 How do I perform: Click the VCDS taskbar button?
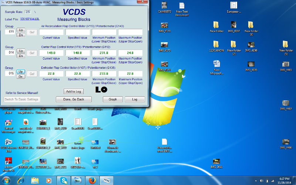(x=107, y=181)
